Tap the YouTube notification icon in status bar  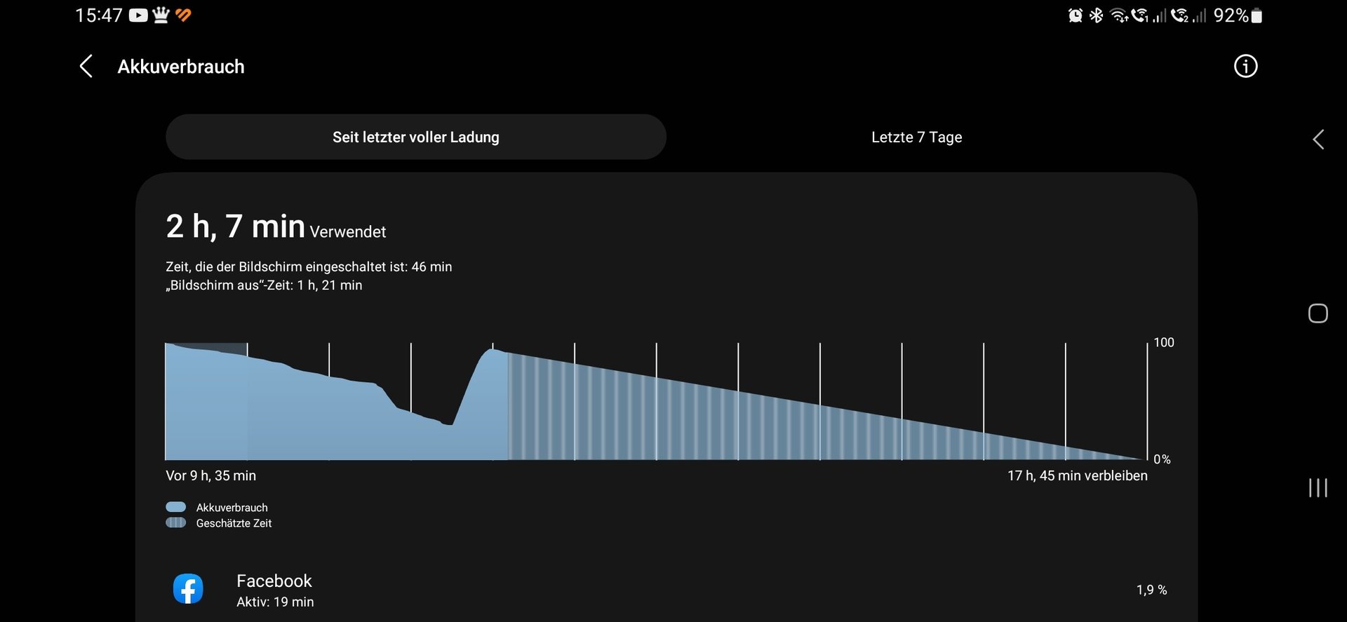point(138,15)
